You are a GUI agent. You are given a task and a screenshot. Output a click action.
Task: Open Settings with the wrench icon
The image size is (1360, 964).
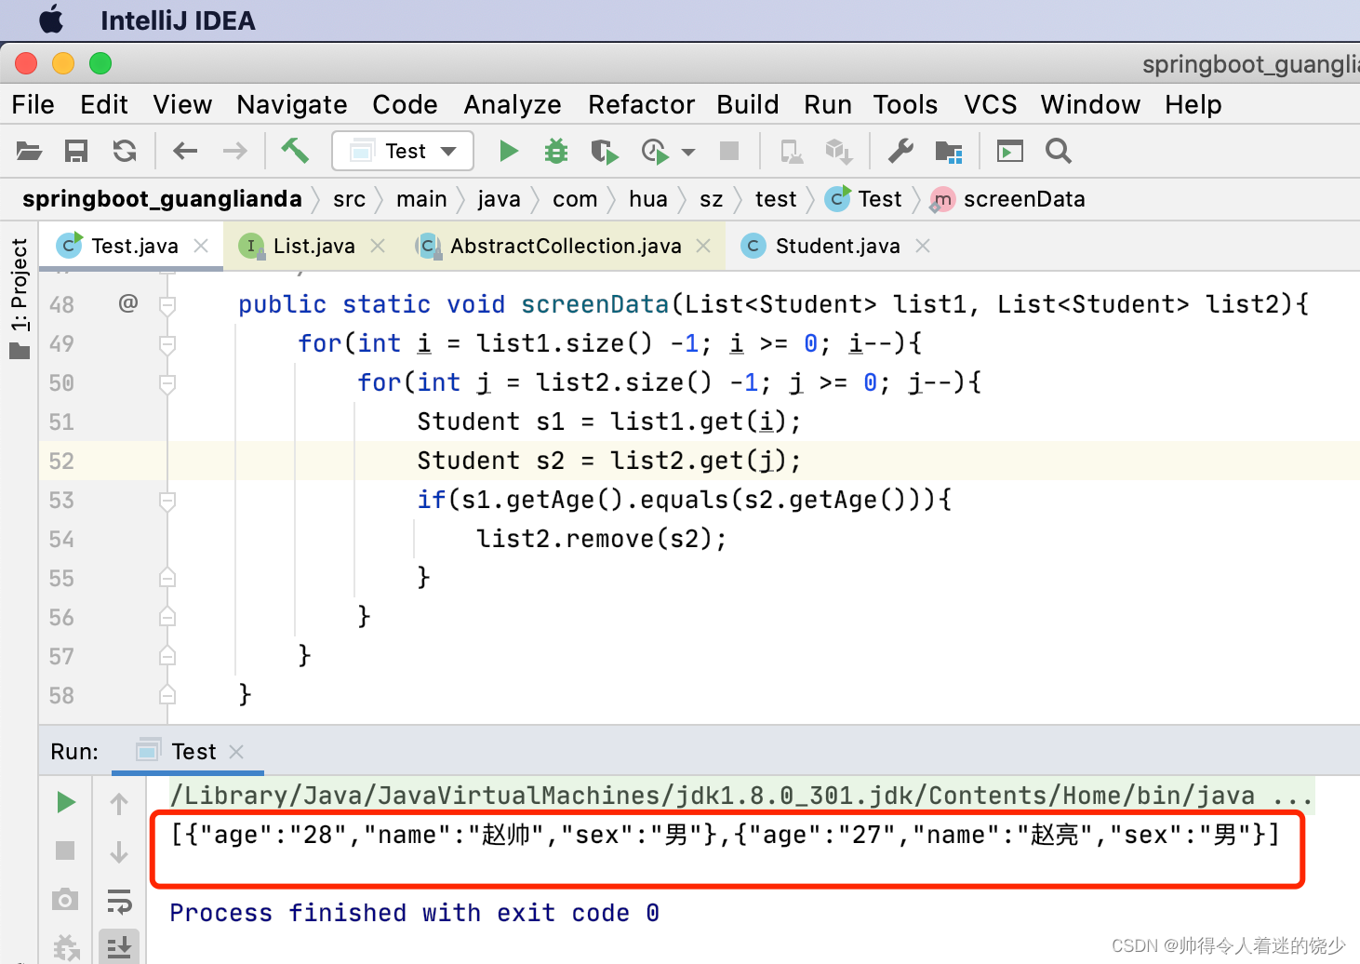click(900, 151)
